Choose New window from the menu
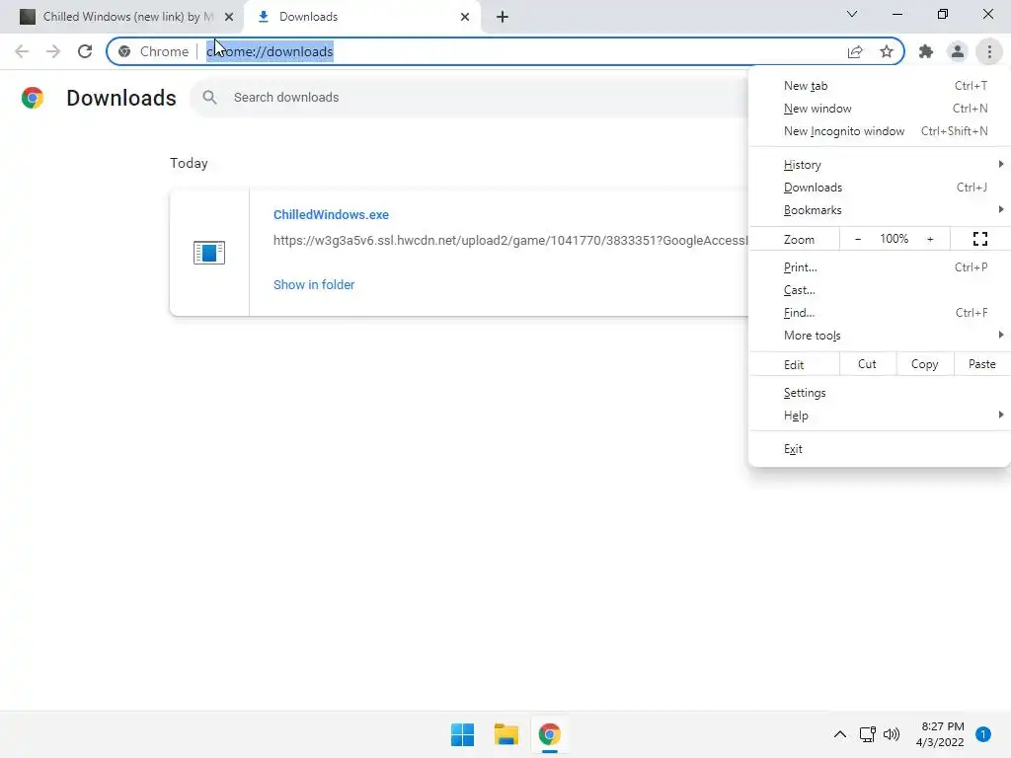 tap(880, 109)
